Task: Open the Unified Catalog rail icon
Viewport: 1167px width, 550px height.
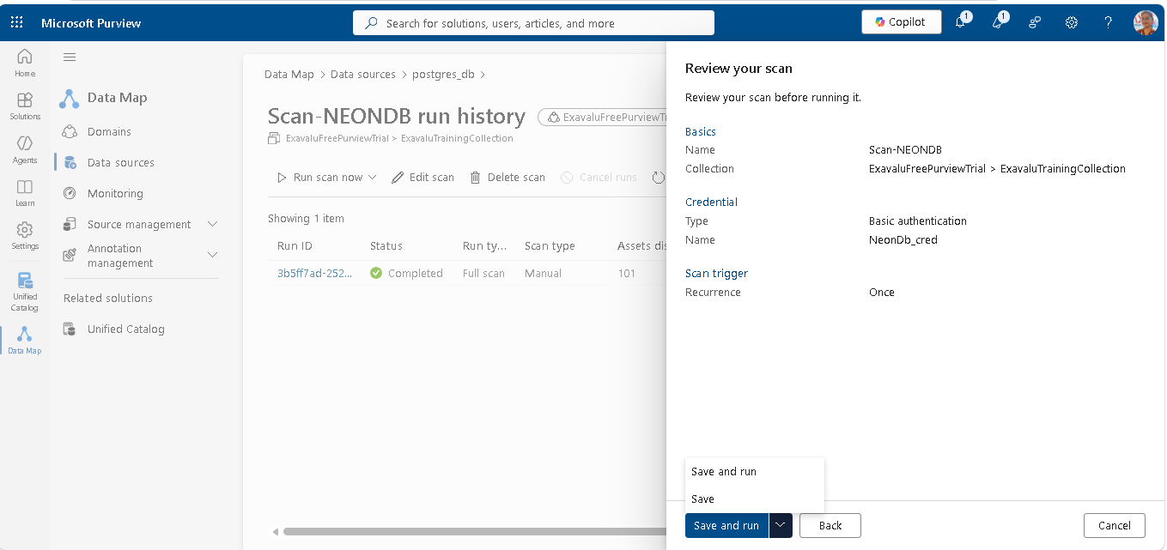Action: point(25,292)
